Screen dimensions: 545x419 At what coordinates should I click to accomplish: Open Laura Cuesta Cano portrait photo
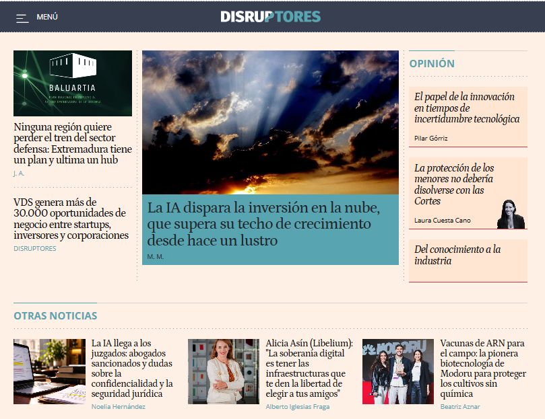pyautogui.click(x=511, y=214)
